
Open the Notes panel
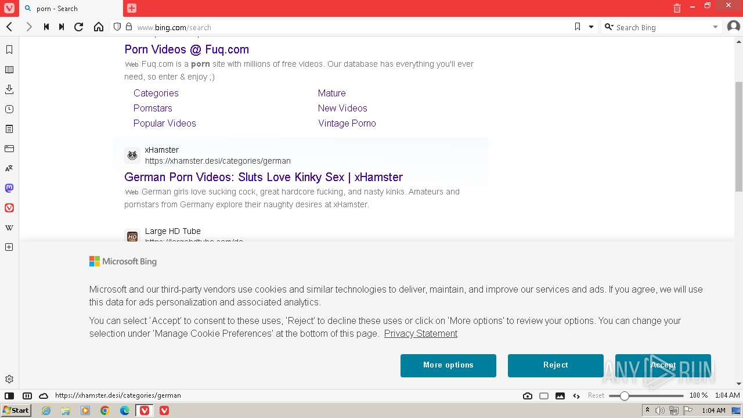coord(9,129)
